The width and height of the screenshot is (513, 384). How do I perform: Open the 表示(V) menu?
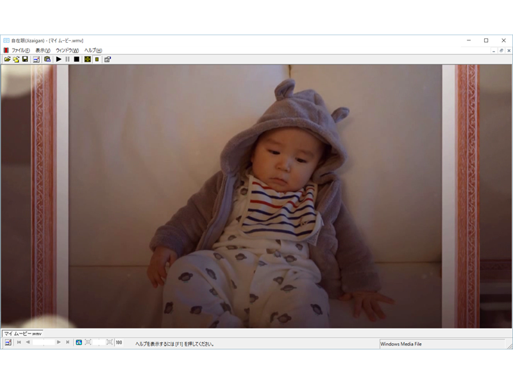click(x=43, y=50)
